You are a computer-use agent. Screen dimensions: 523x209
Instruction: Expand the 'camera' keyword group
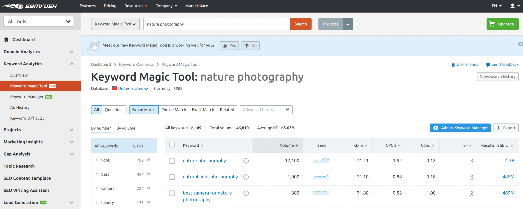coord(97,188)
